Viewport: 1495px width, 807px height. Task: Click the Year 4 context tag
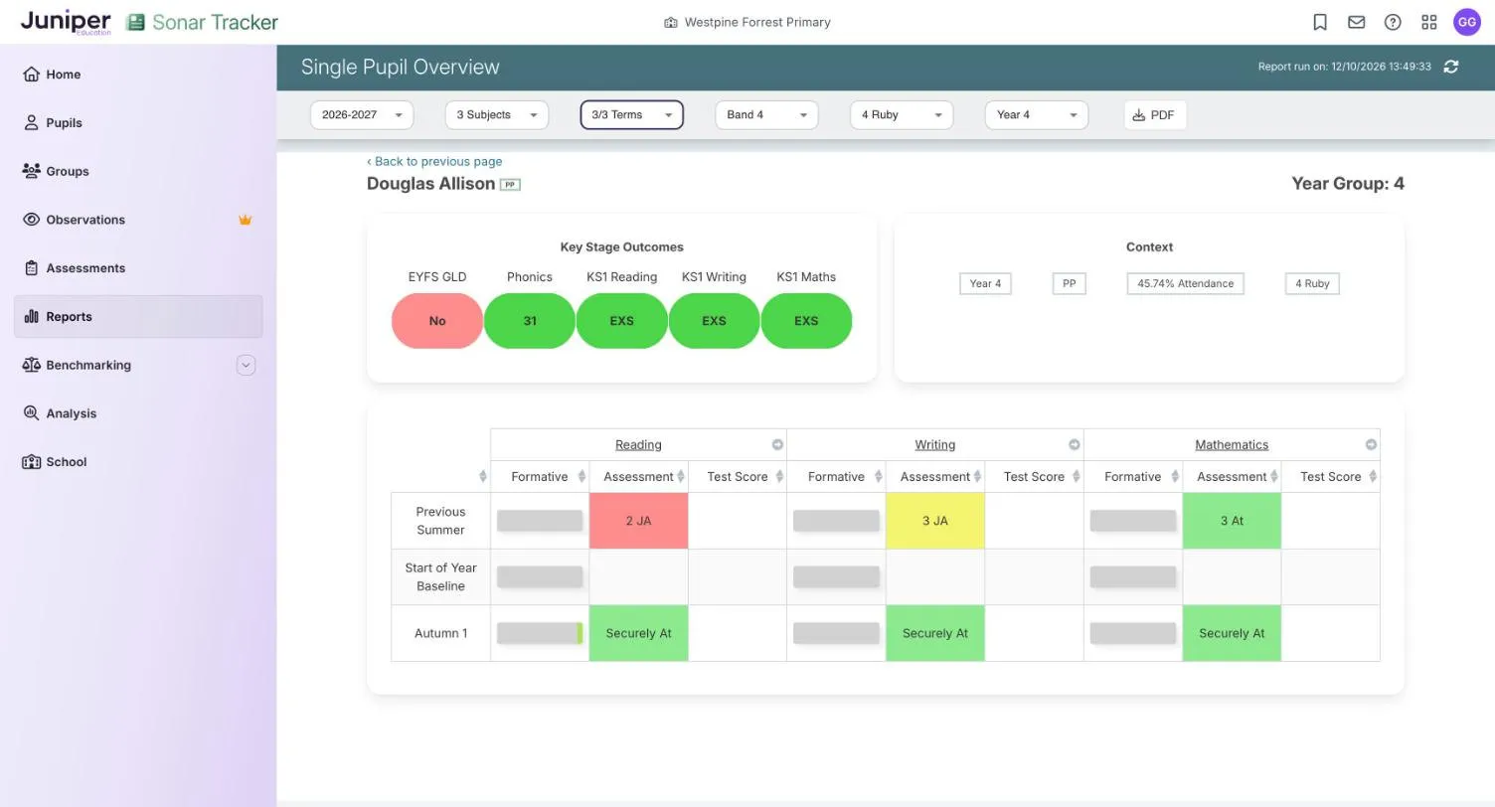pyautogui.click(x=985, y=284)
